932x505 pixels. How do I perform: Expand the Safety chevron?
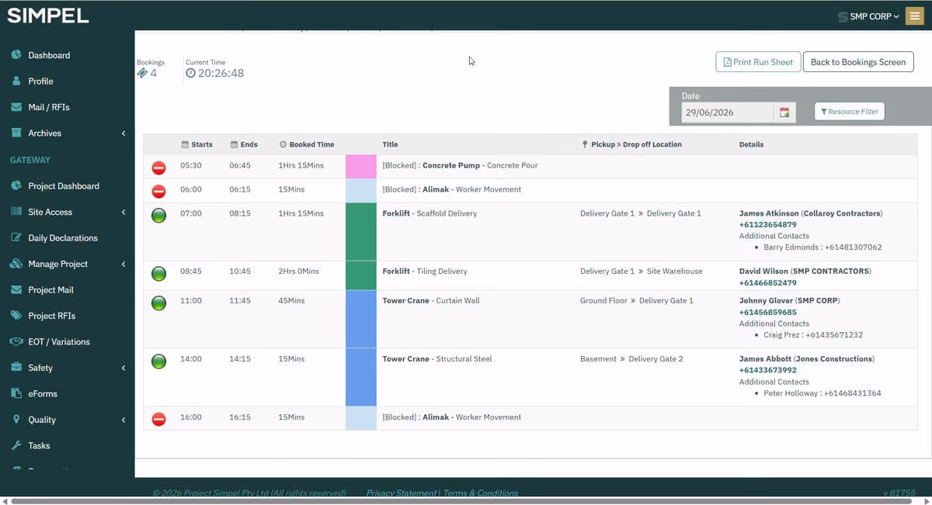pyautogui.click(x=123, y=368)
